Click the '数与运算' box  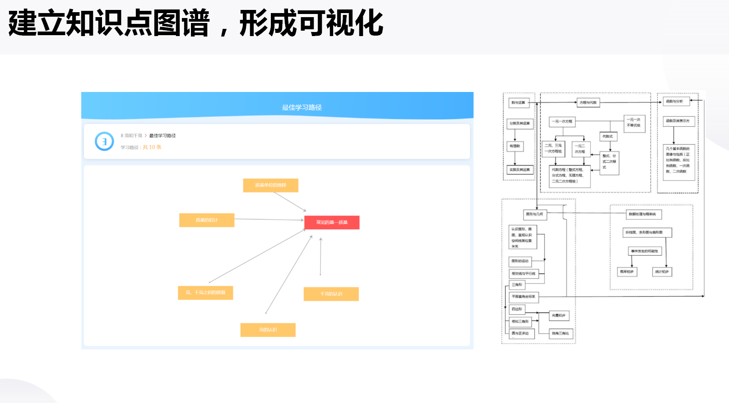tap(519, 103)
